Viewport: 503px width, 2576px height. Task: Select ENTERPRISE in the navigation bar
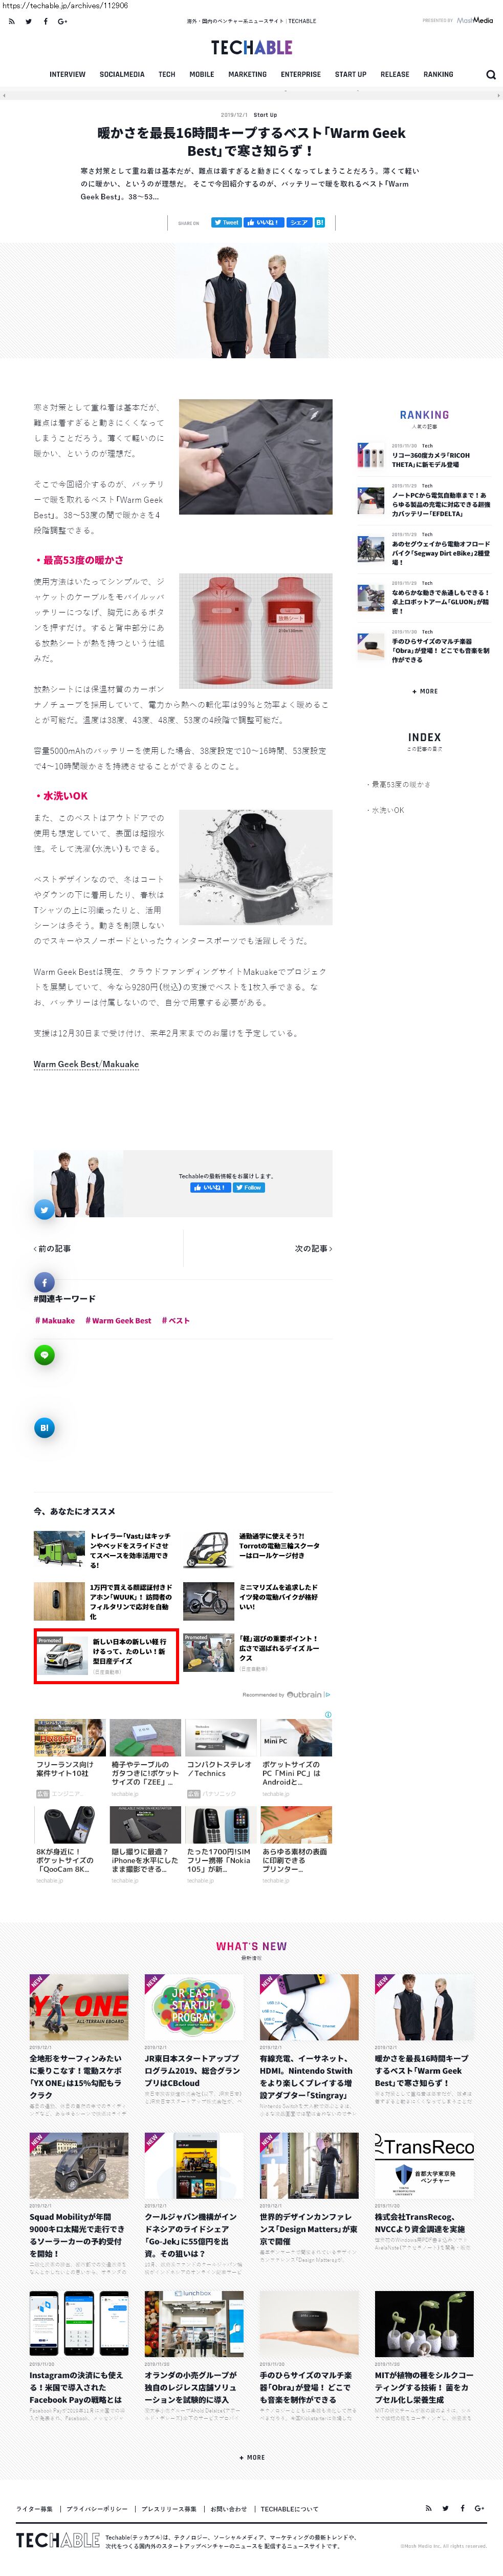click(x=300, y=74)
